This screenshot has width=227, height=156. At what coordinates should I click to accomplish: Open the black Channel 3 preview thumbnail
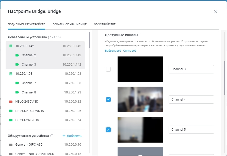140,69
